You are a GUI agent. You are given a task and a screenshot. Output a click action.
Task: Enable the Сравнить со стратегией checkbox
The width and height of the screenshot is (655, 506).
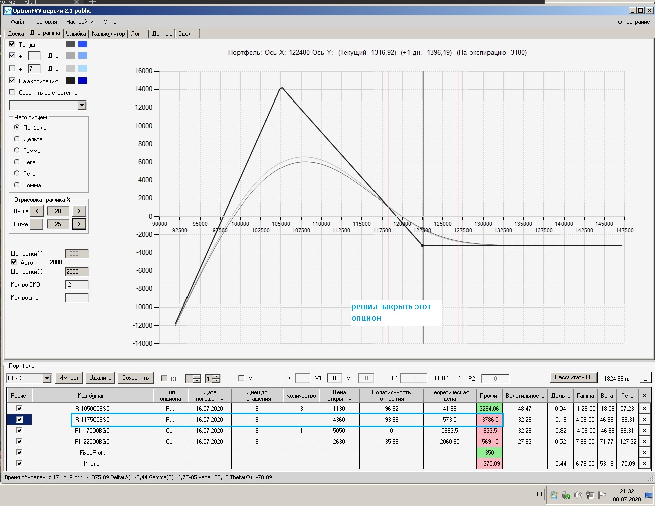[12, 92]
